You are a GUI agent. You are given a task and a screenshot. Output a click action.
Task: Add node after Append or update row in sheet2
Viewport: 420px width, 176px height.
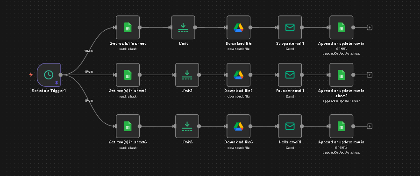click(x=370, y=126)
